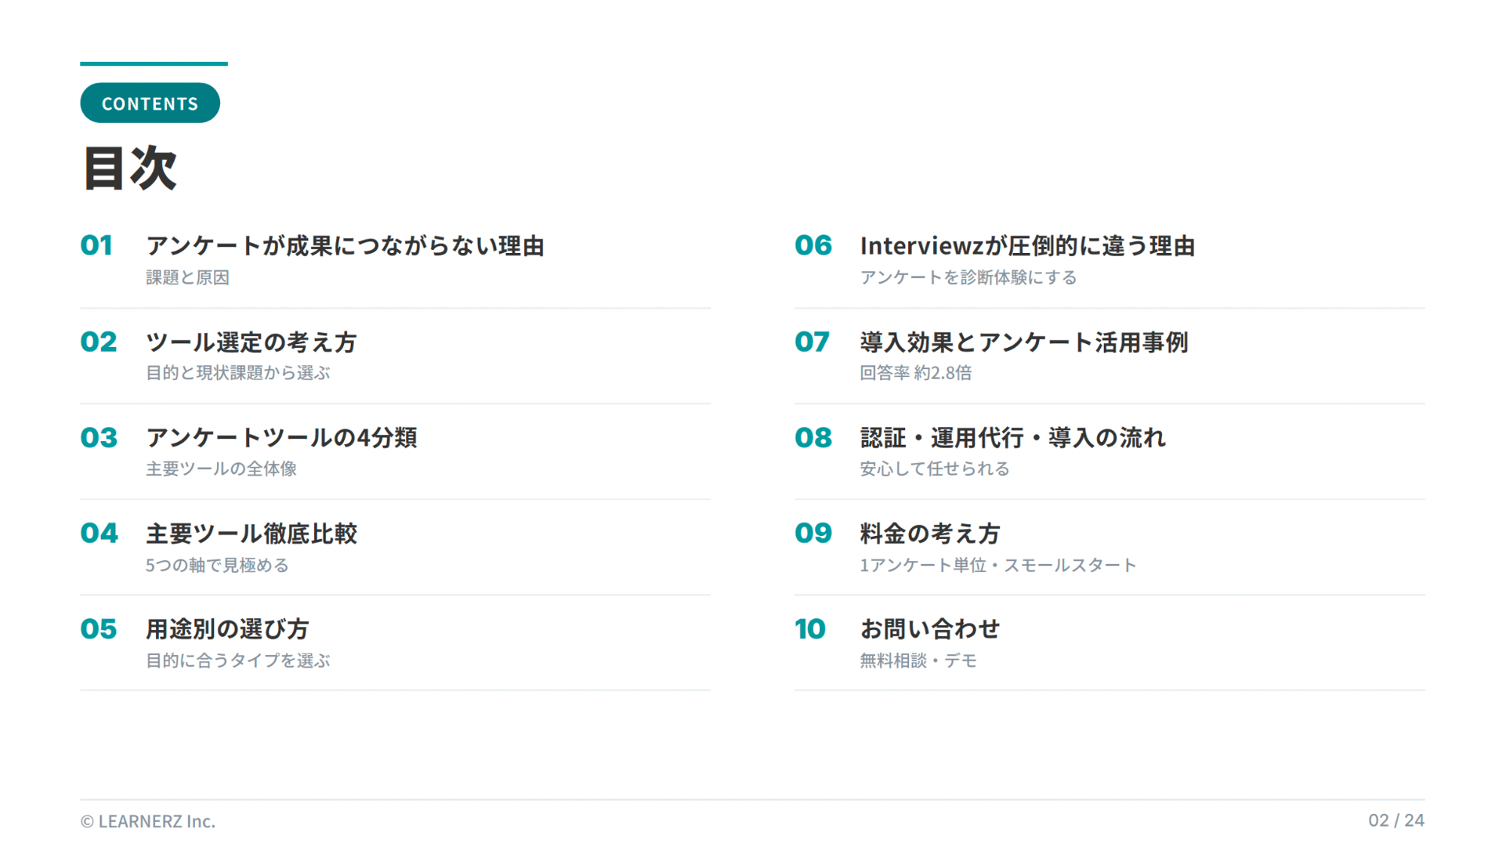Click section number 09
The image size is (1506, 847).
click(813, 533)
